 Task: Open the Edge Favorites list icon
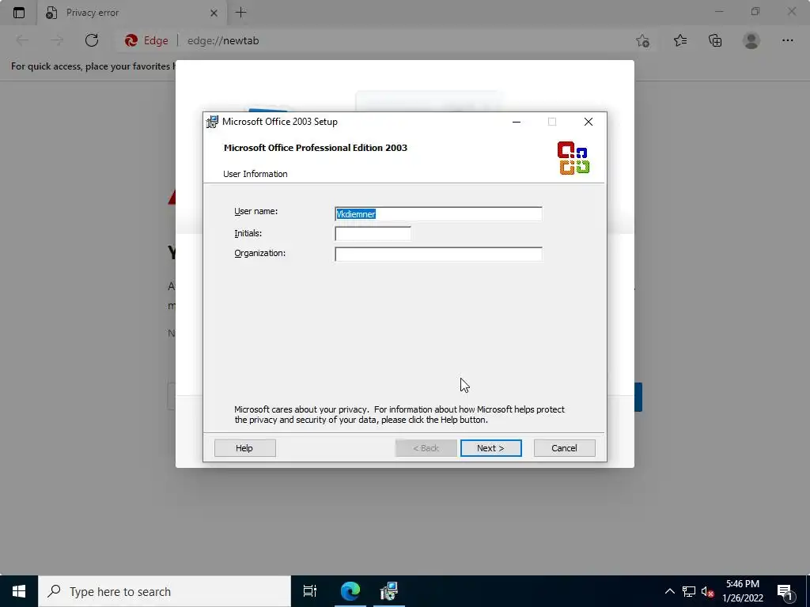point(679,40)
